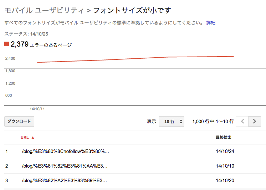
Task: Click the next page arrow button
Action: (x=255, y=121)
